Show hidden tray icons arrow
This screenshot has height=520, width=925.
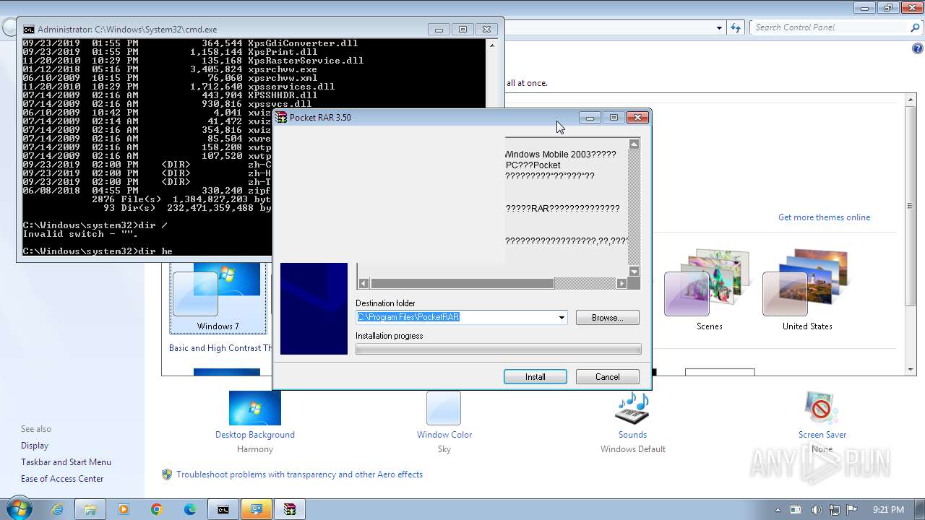tap(779, 509)
